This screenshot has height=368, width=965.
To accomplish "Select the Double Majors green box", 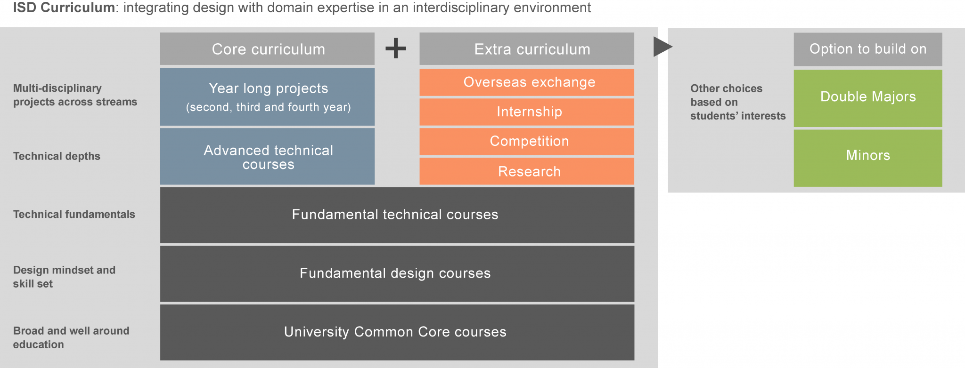I will tap(868, 98).
